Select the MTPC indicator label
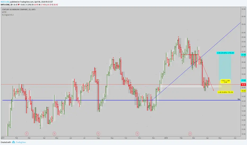Screen dimensions: 247x145 (x=4, y=12)
